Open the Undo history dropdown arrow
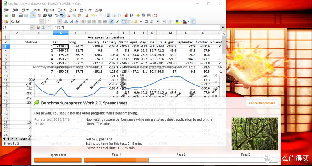The image size is (312, 166). click(97, 15)
